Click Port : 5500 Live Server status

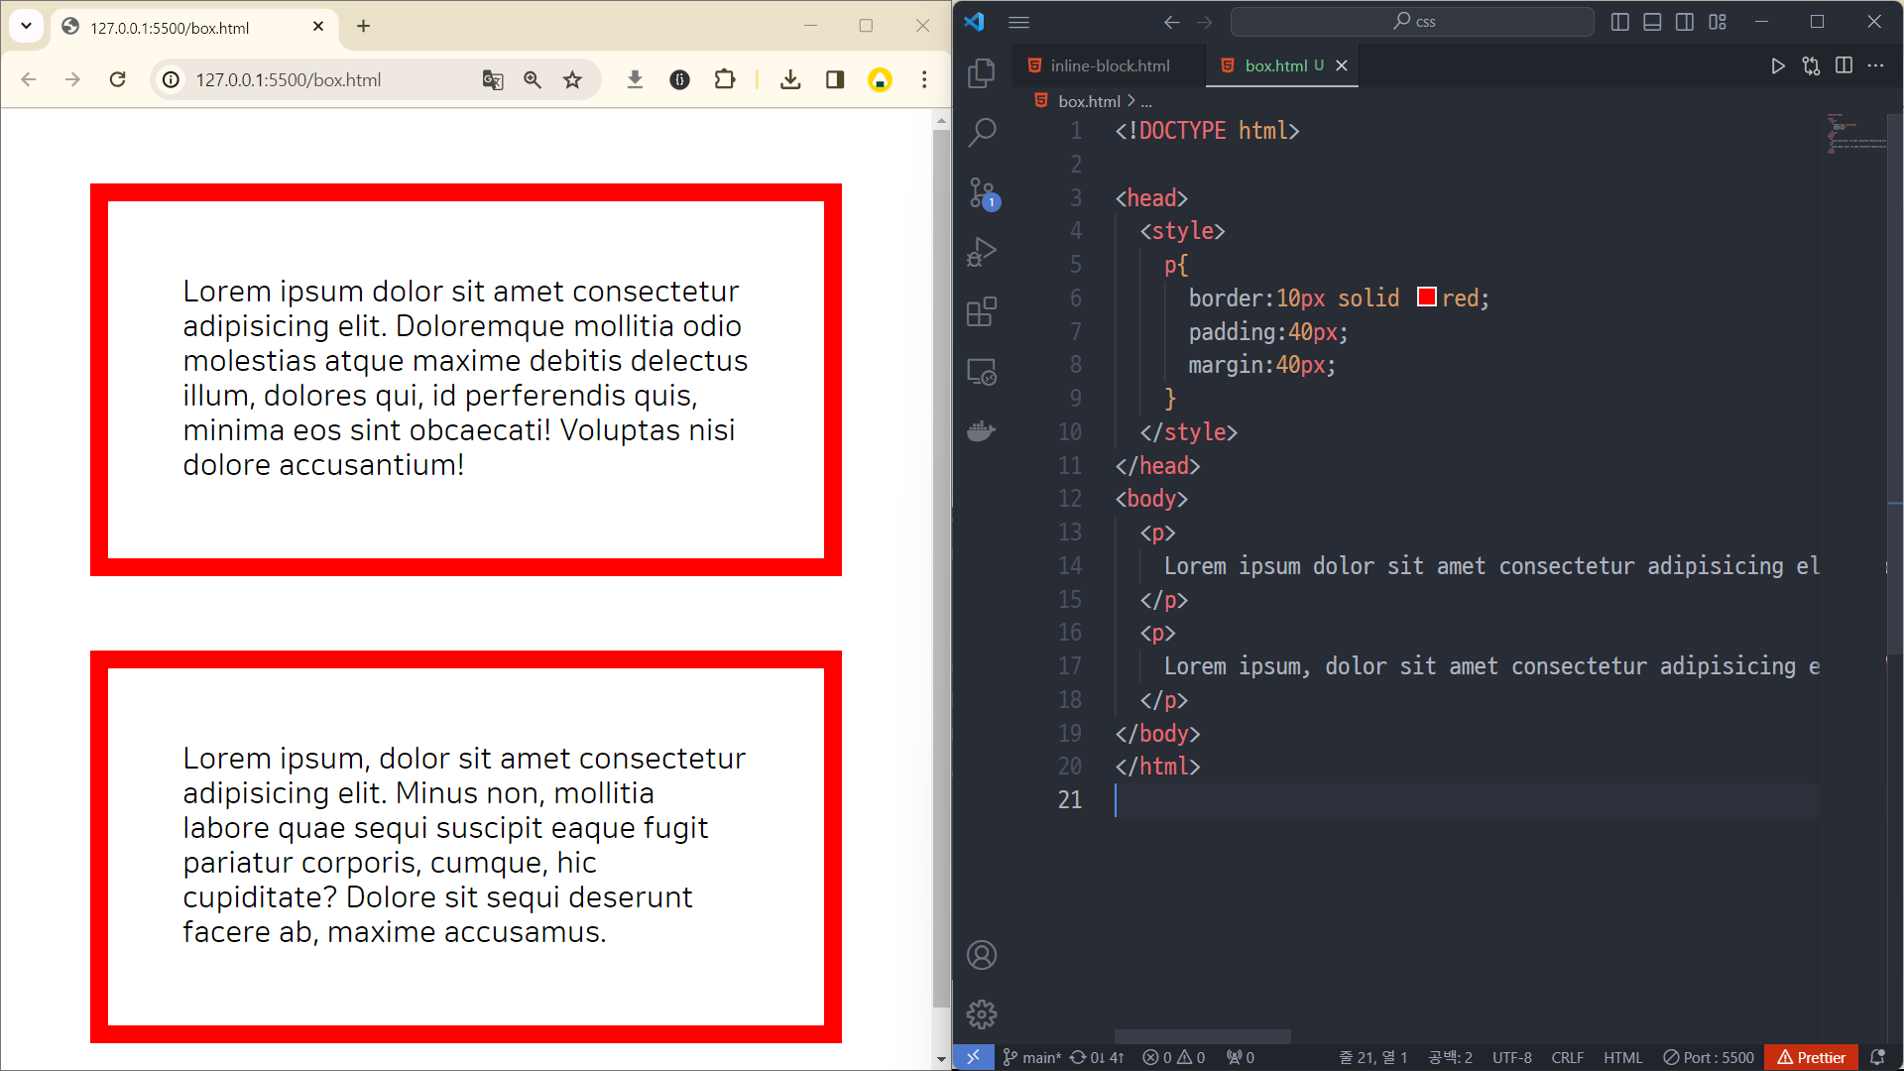point(1708,1057)
